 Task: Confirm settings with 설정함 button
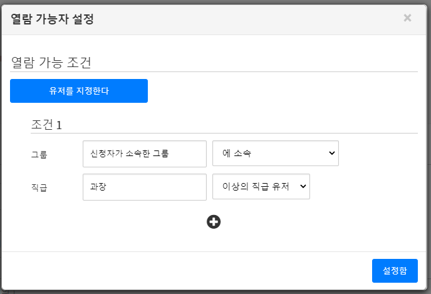[395, 271]
